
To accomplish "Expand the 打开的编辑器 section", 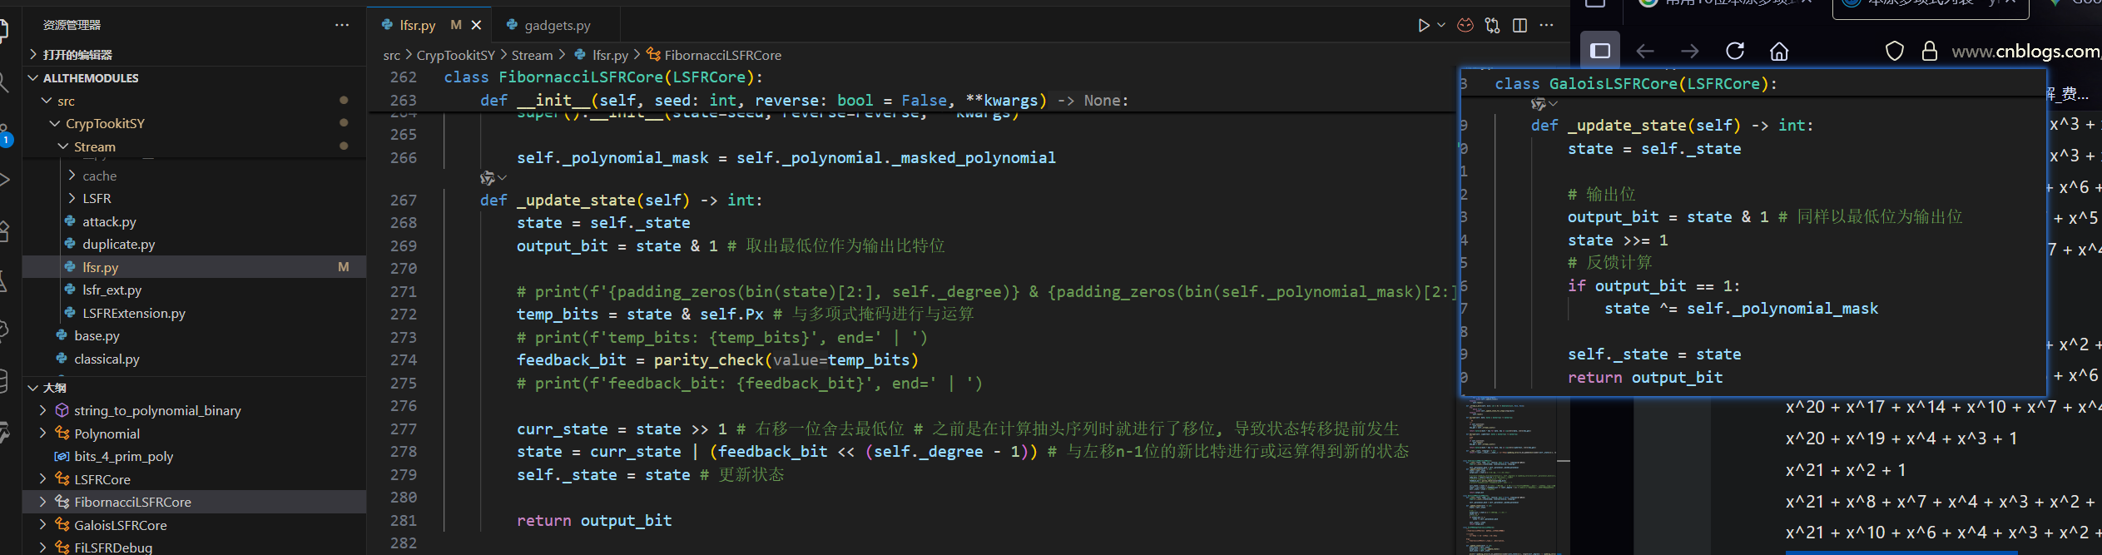I will [x=77, y=55].
